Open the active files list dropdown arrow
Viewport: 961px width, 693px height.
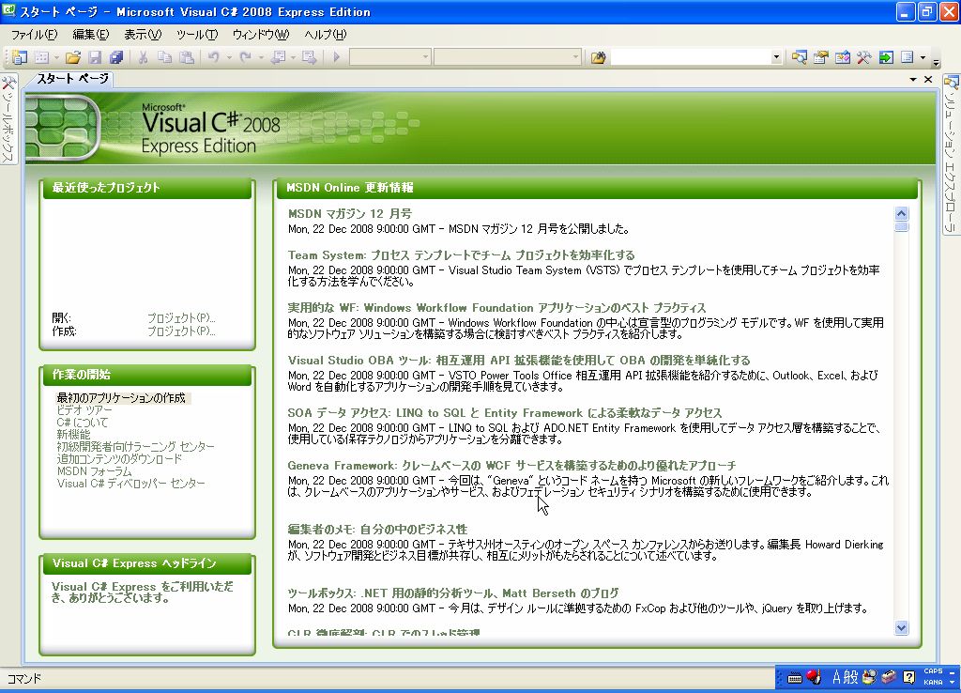(912, 79)
